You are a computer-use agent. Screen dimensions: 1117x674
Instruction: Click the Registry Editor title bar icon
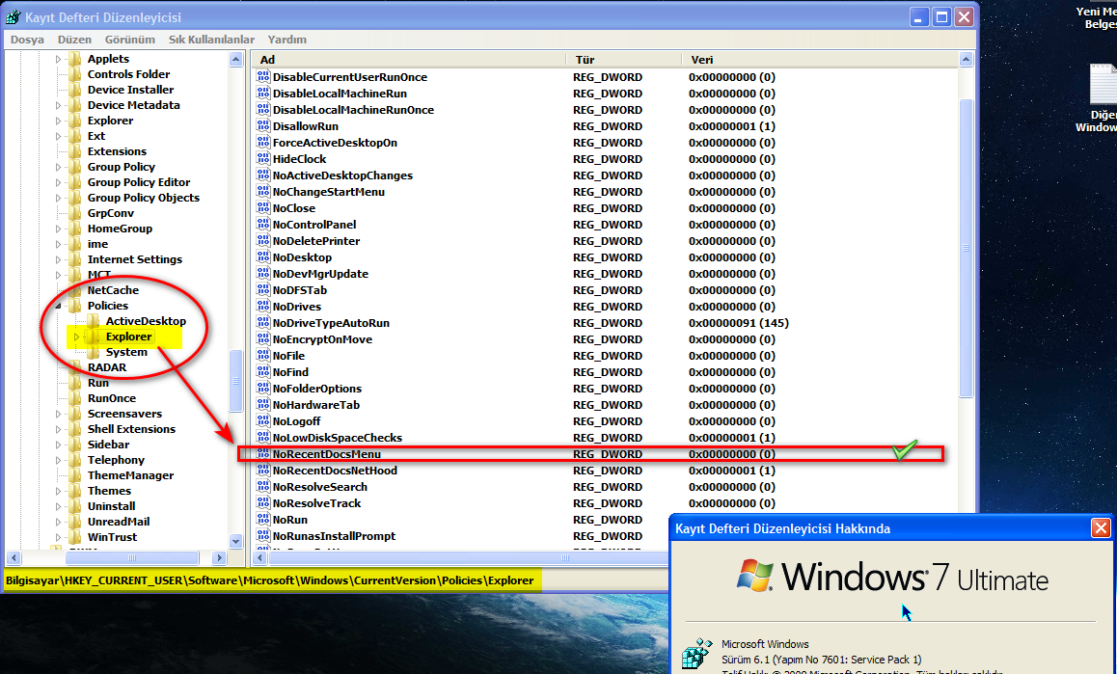click(14, 16)
